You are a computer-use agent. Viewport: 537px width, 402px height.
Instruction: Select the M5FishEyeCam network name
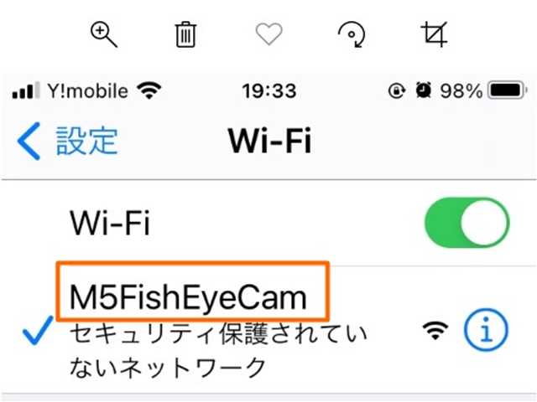pyautogui.click(x=188, y=297)
